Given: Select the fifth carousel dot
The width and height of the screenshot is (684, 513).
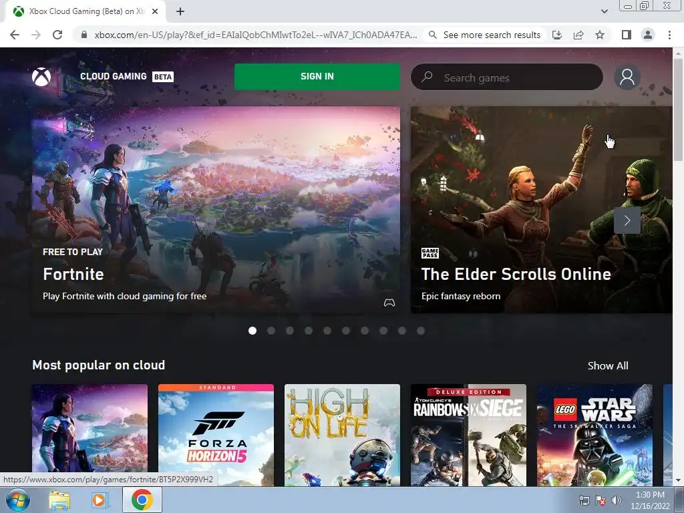Looking at the screenshot, I should (327, 331).
